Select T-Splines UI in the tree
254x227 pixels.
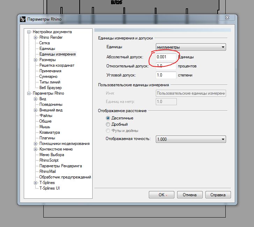[49, 188]
